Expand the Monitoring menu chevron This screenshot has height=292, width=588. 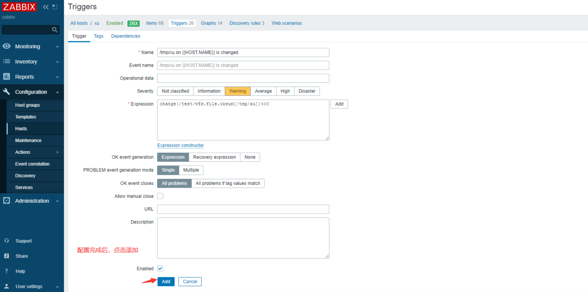[x=57, y=47]
